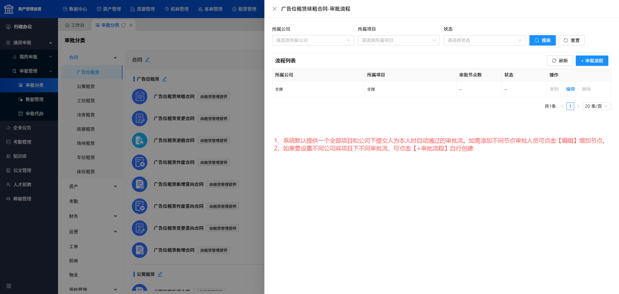The width and height of the screenshot is (619, 294).
Task: Click sidebar collapse icon at bottom left
Action: tap(9, 286)
